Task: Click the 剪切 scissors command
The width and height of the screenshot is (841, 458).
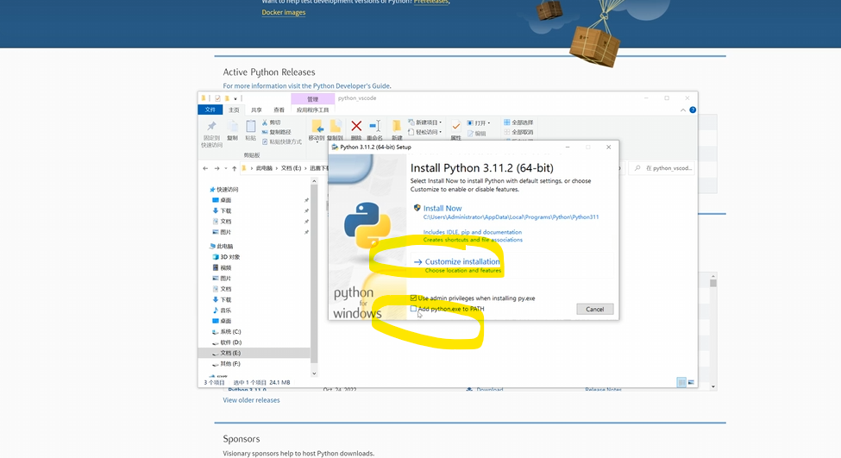Action: (272, 122)
